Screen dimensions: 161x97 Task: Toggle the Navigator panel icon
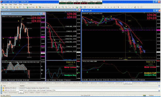pos(17,7)
